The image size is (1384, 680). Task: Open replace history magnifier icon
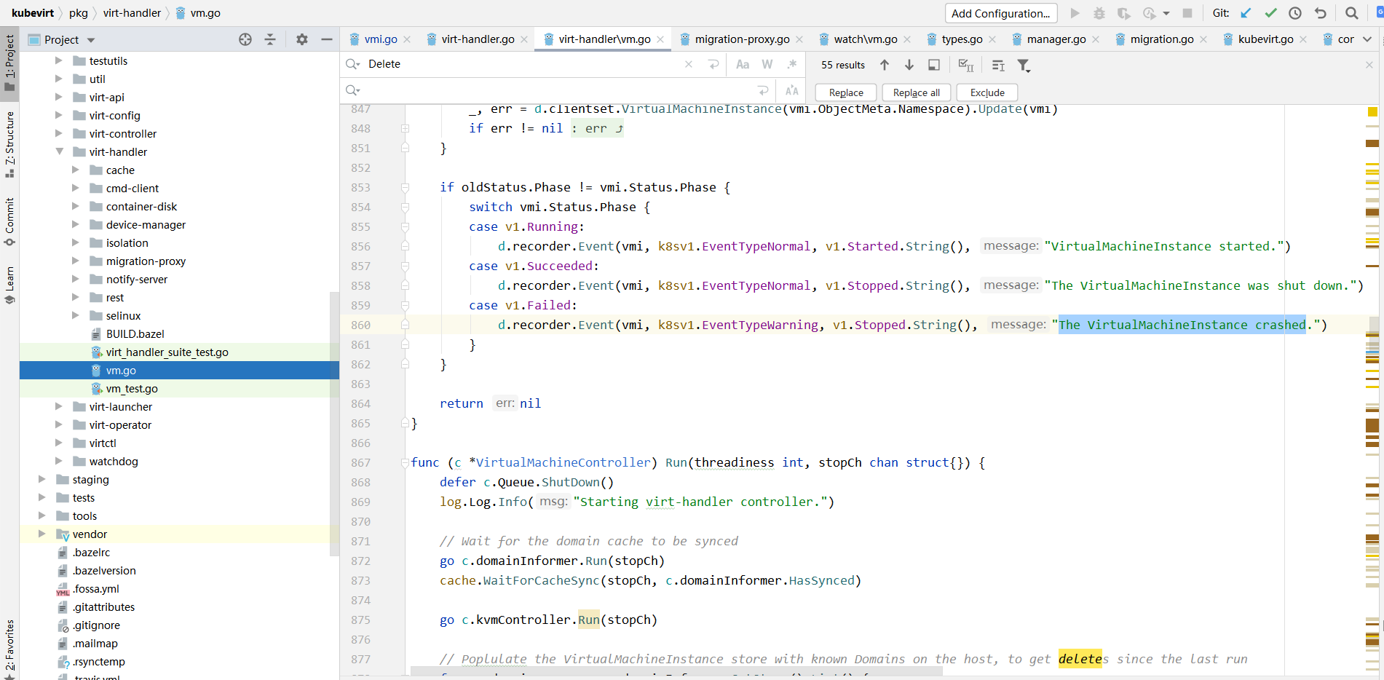(x=353, y=90)
